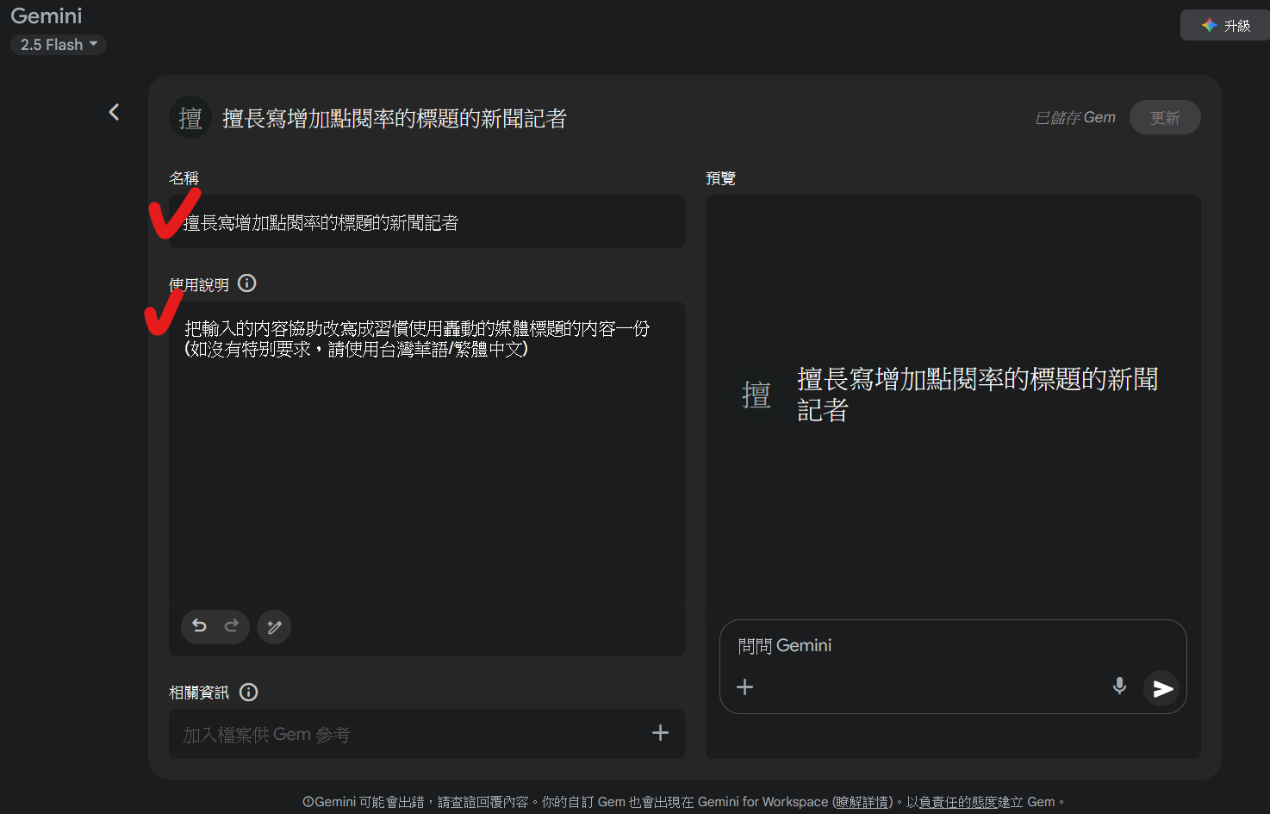The image size is (1270, 814).
Task: Focus the 名稱 name input field
Action: 427,222
